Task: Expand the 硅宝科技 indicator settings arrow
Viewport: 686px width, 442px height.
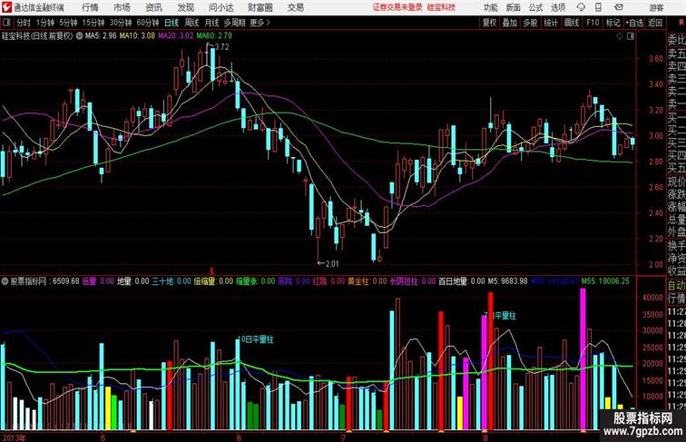Action: (x=79, y=36)
